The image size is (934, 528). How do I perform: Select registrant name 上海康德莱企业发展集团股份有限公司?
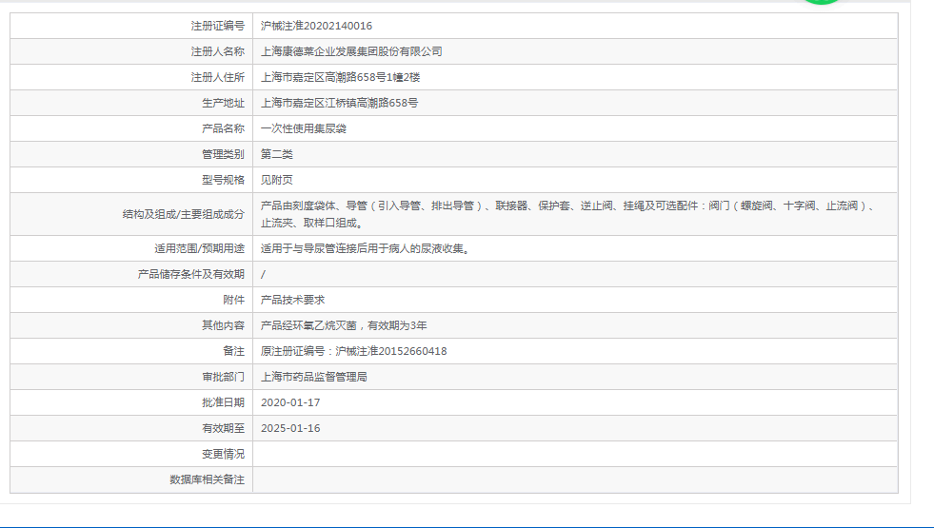tap(351, 51)
